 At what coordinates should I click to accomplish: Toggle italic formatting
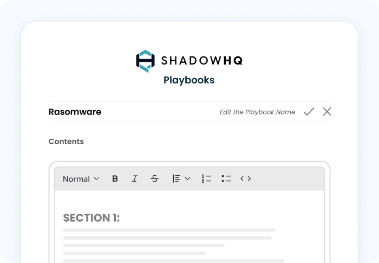(135, 179)
